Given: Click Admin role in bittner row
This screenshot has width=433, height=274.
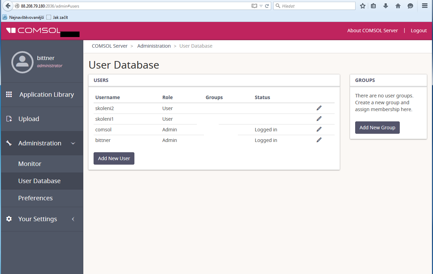Looking at the screenshot, I should (170, 140).
